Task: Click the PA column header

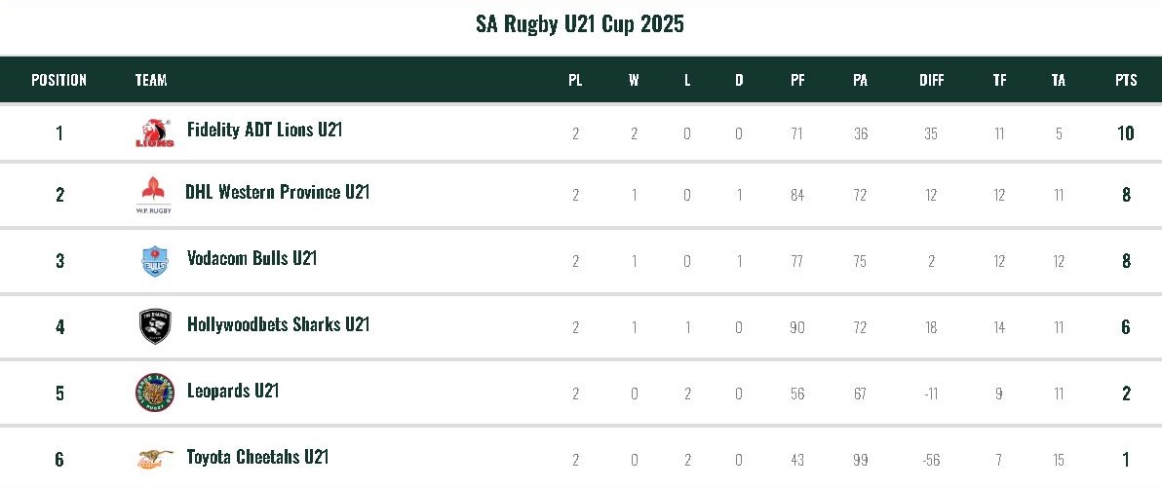Action: [860, 80]
